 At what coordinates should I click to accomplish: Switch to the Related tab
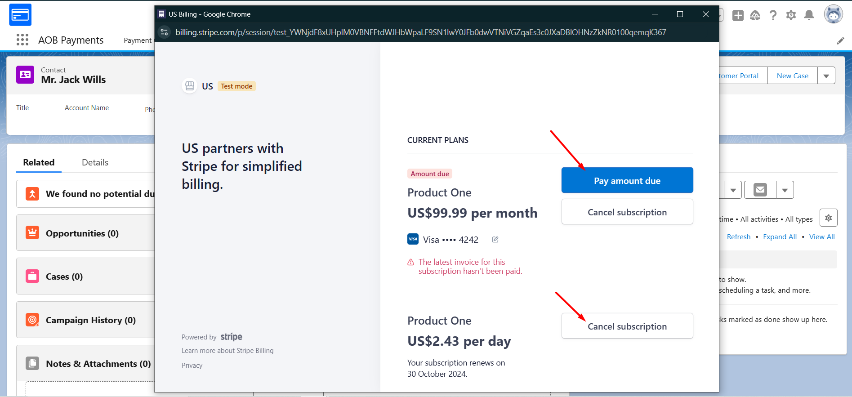click(x=39, y=162)
